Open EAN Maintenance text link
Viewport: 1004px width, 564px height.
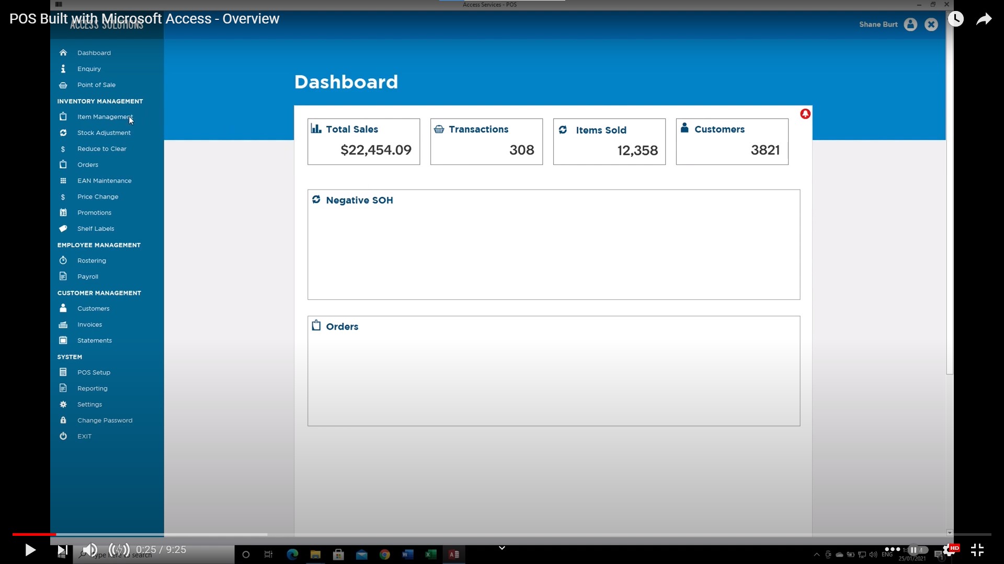point(105,181)
